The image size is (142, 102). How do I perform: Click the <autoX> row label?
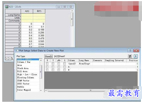[x=72, y=64]
